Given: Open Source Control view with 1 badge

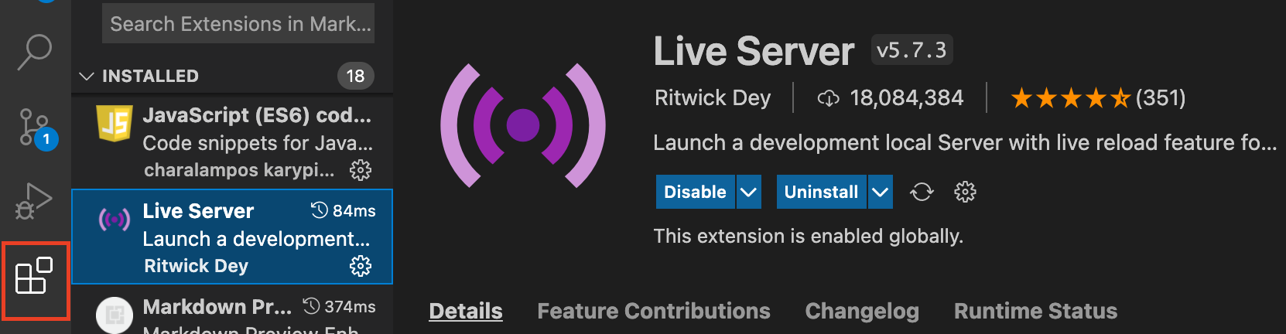Looking at the screenshot, I should [x=36, y=128].
